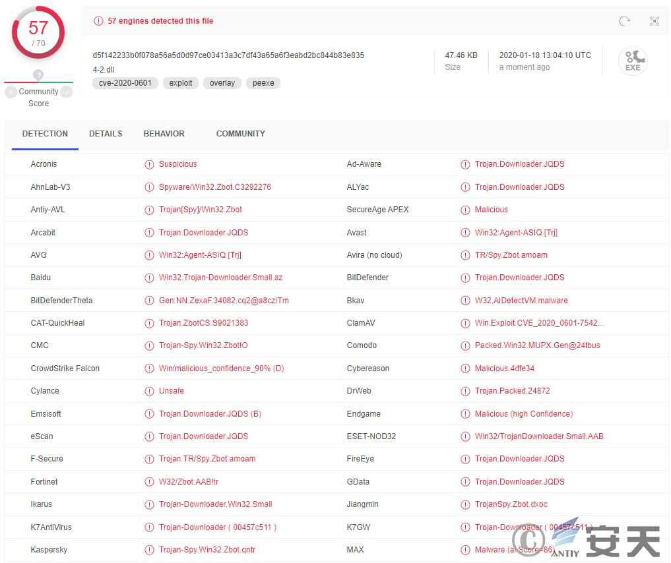Screen dimensions: 671x563
Task: Click the 4-2.dll file name
Action: (x=104, y=70)
